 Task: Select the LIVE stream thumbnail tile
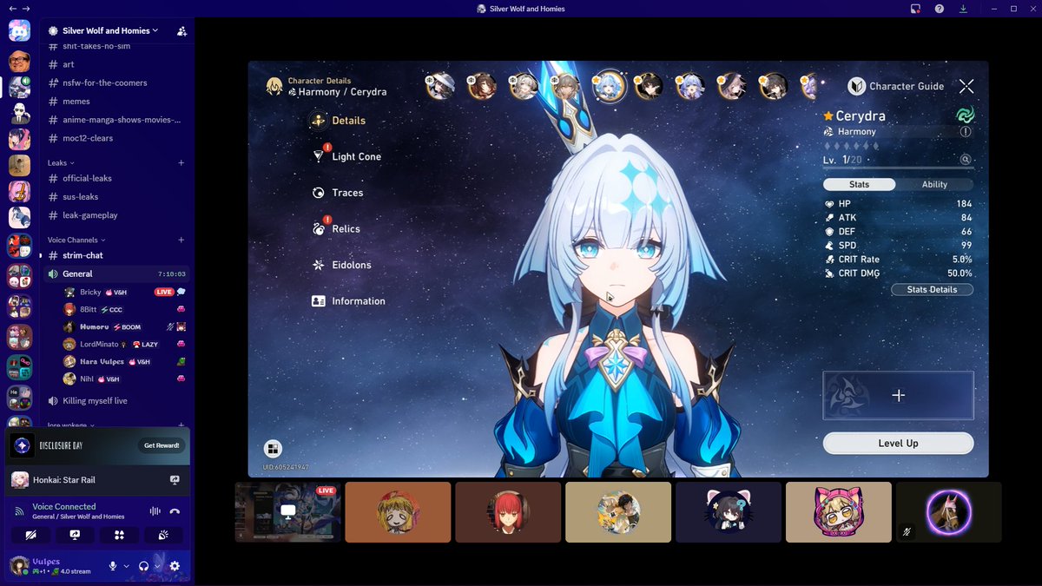[x=287, y=512]
